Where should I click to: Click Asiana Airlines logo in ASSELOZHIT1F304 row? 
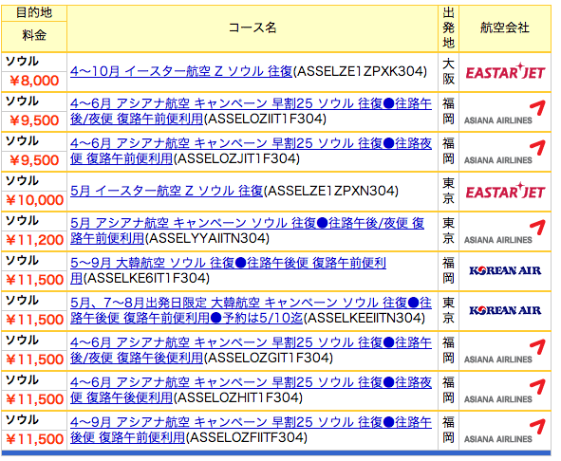tap(504, 391)
